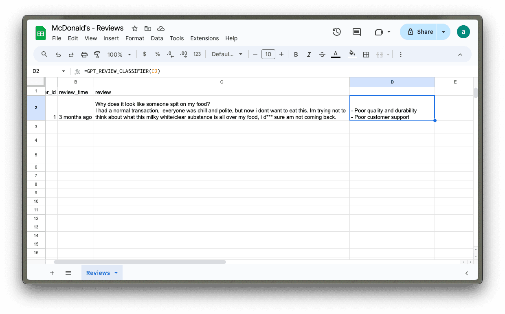Show all comments via comment icon
The width and height of the screenshot is (505, 314).
click(356, 31)
